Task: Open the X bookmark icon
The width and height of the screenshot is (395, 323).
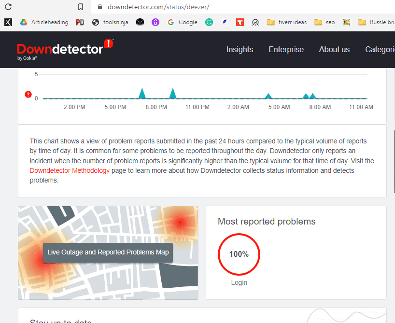Action: pyautogui.click(x=8, y=22)
